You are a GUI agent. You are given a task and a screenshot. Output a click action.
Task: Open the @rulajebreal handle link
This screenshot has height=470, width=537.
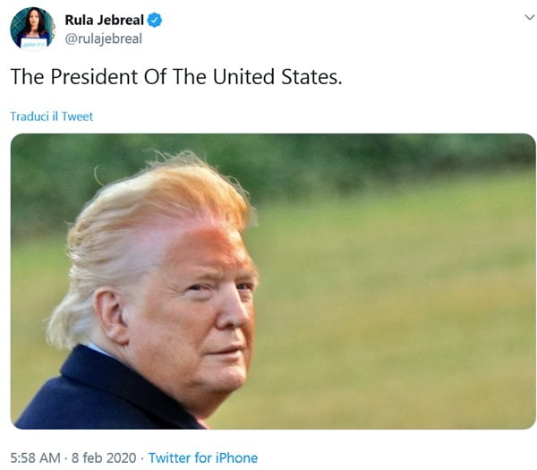click(104, 38)
